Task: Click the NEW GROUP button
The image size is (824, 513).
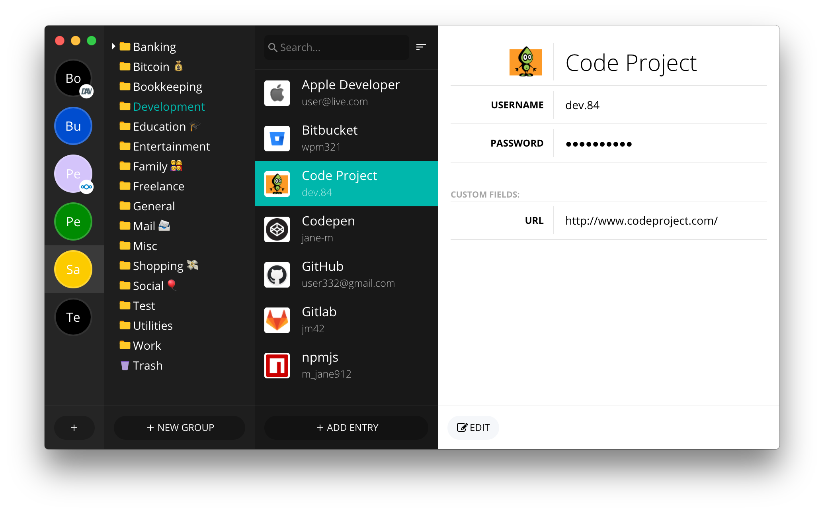Action: tap(180, 428)
